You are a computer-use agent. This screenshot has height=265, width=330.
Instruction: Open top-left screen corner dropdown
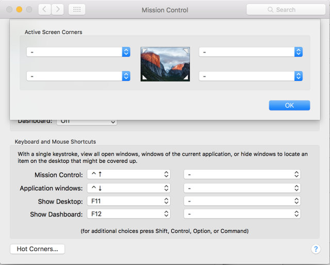[x=78, y=52]
